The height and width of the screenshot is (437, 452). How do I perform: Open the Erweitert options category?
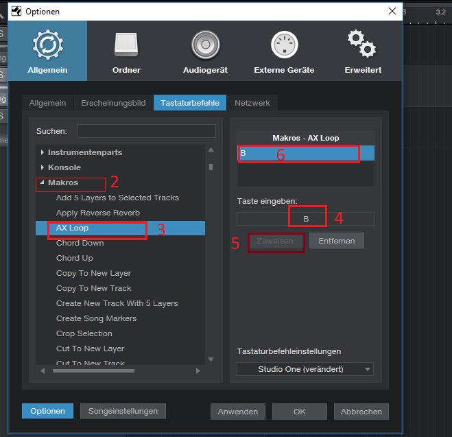[x=363, y=51]
